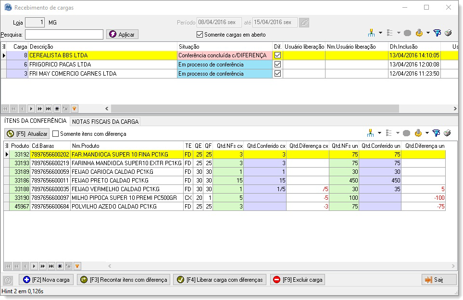Open cargas grid column chooser indicator
463x300 pixels.
tap(4, 46)
